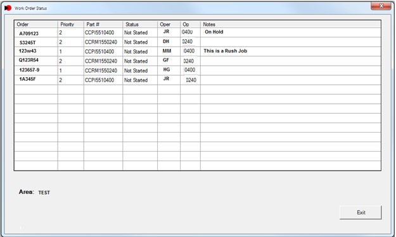Image resolution: width=396 pixels, height=237 pixels.
Task: Click priority 2 in the Q123R54 row
Action: [x=61, y=61]
